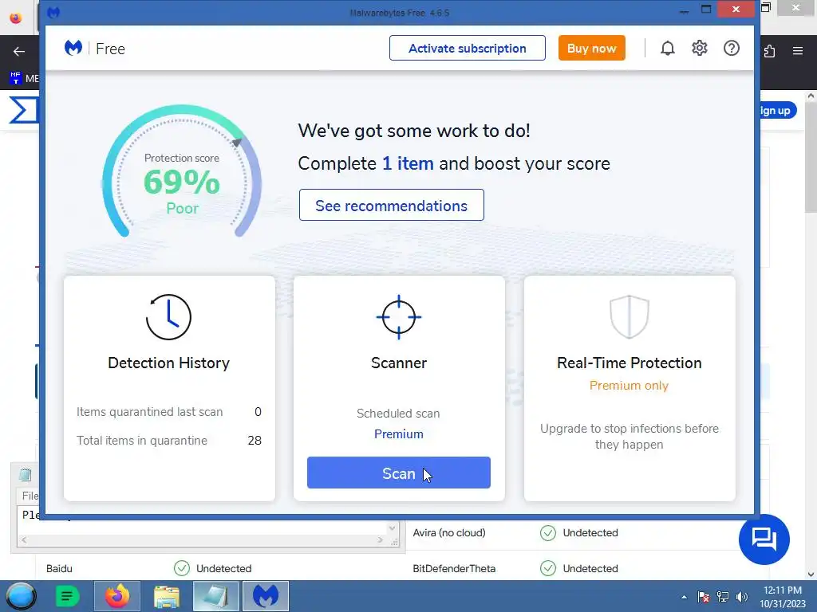Click the Notepad horizontal scrollbar
Screen dimensions: 817x612
pyautogui.click(x=202, y=540)
